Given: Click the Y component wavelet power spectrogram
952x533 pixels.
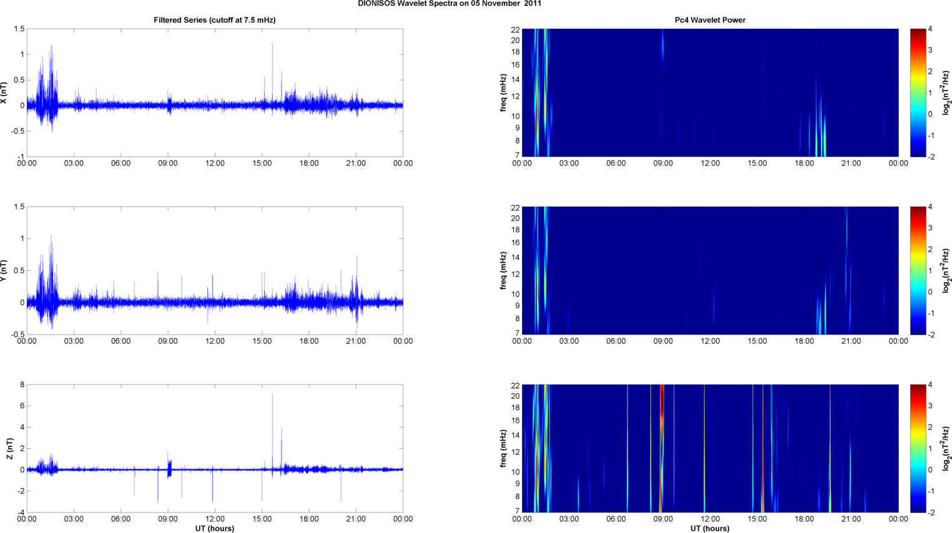Looking at the screenshot, I should (710, 270).
